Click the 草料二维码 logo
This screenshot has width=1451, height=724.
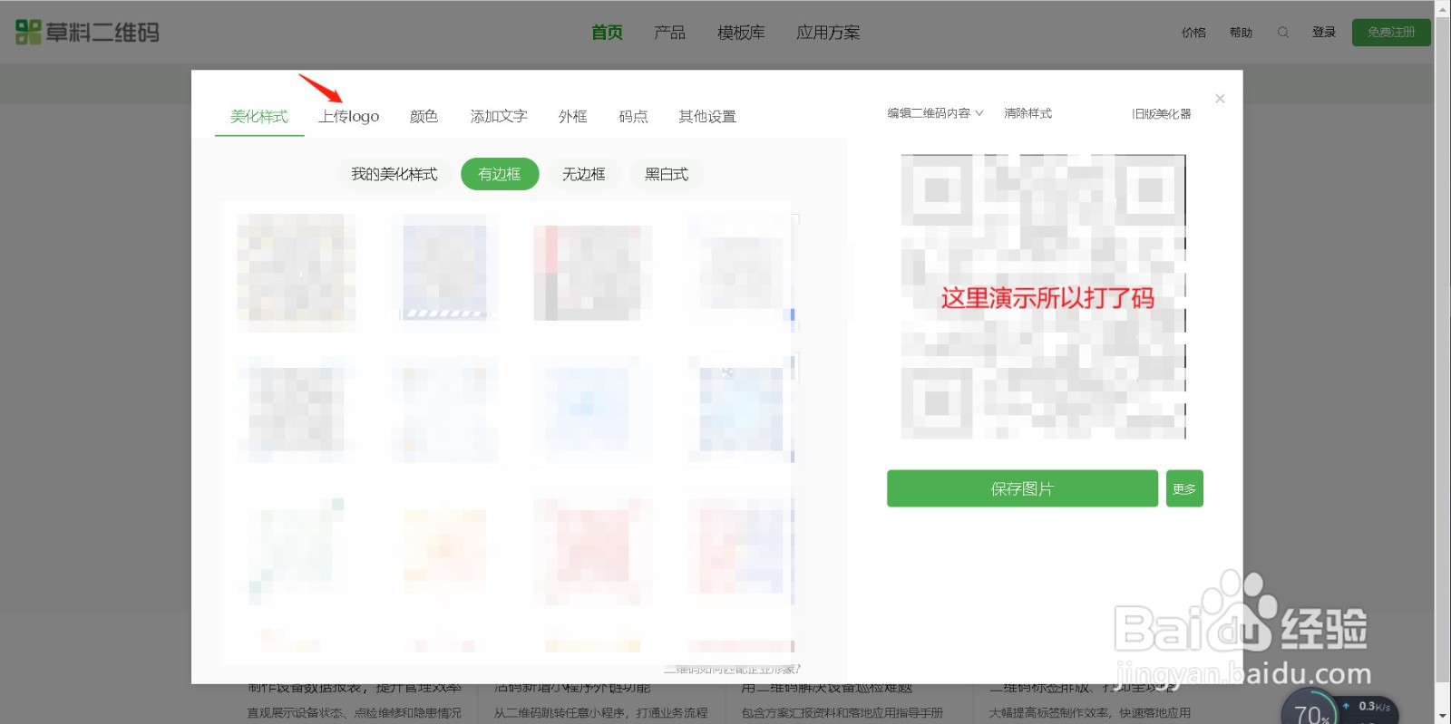point(88,33)
